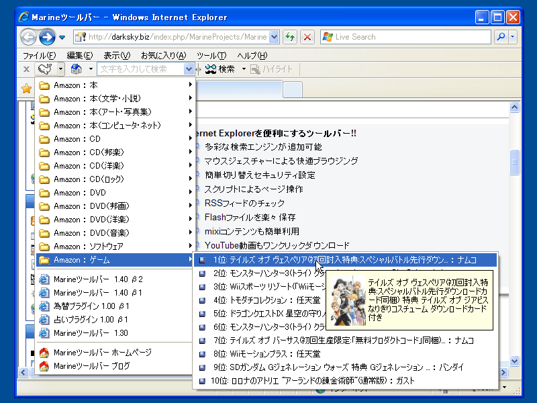This screenshot has height=403, width=537.
Task: Click icon beside 2位: モンスターハンター3(トライ)
Action: (x=203, y=273)
